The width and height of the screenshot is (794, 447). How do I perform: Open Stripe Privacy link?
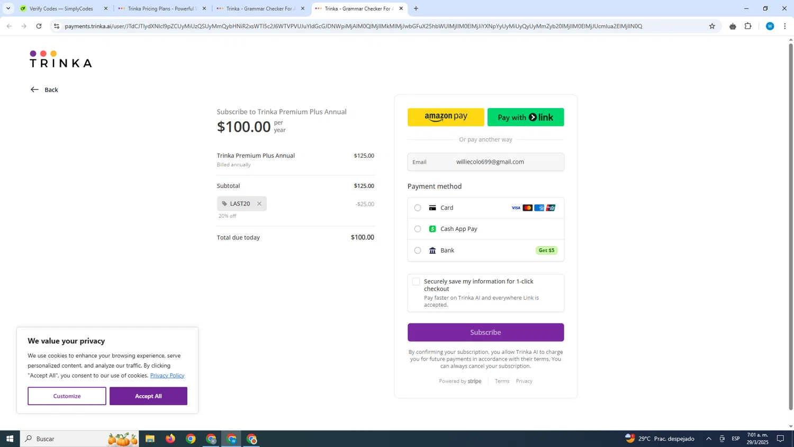pyautogui.click(x=524, y=381)
